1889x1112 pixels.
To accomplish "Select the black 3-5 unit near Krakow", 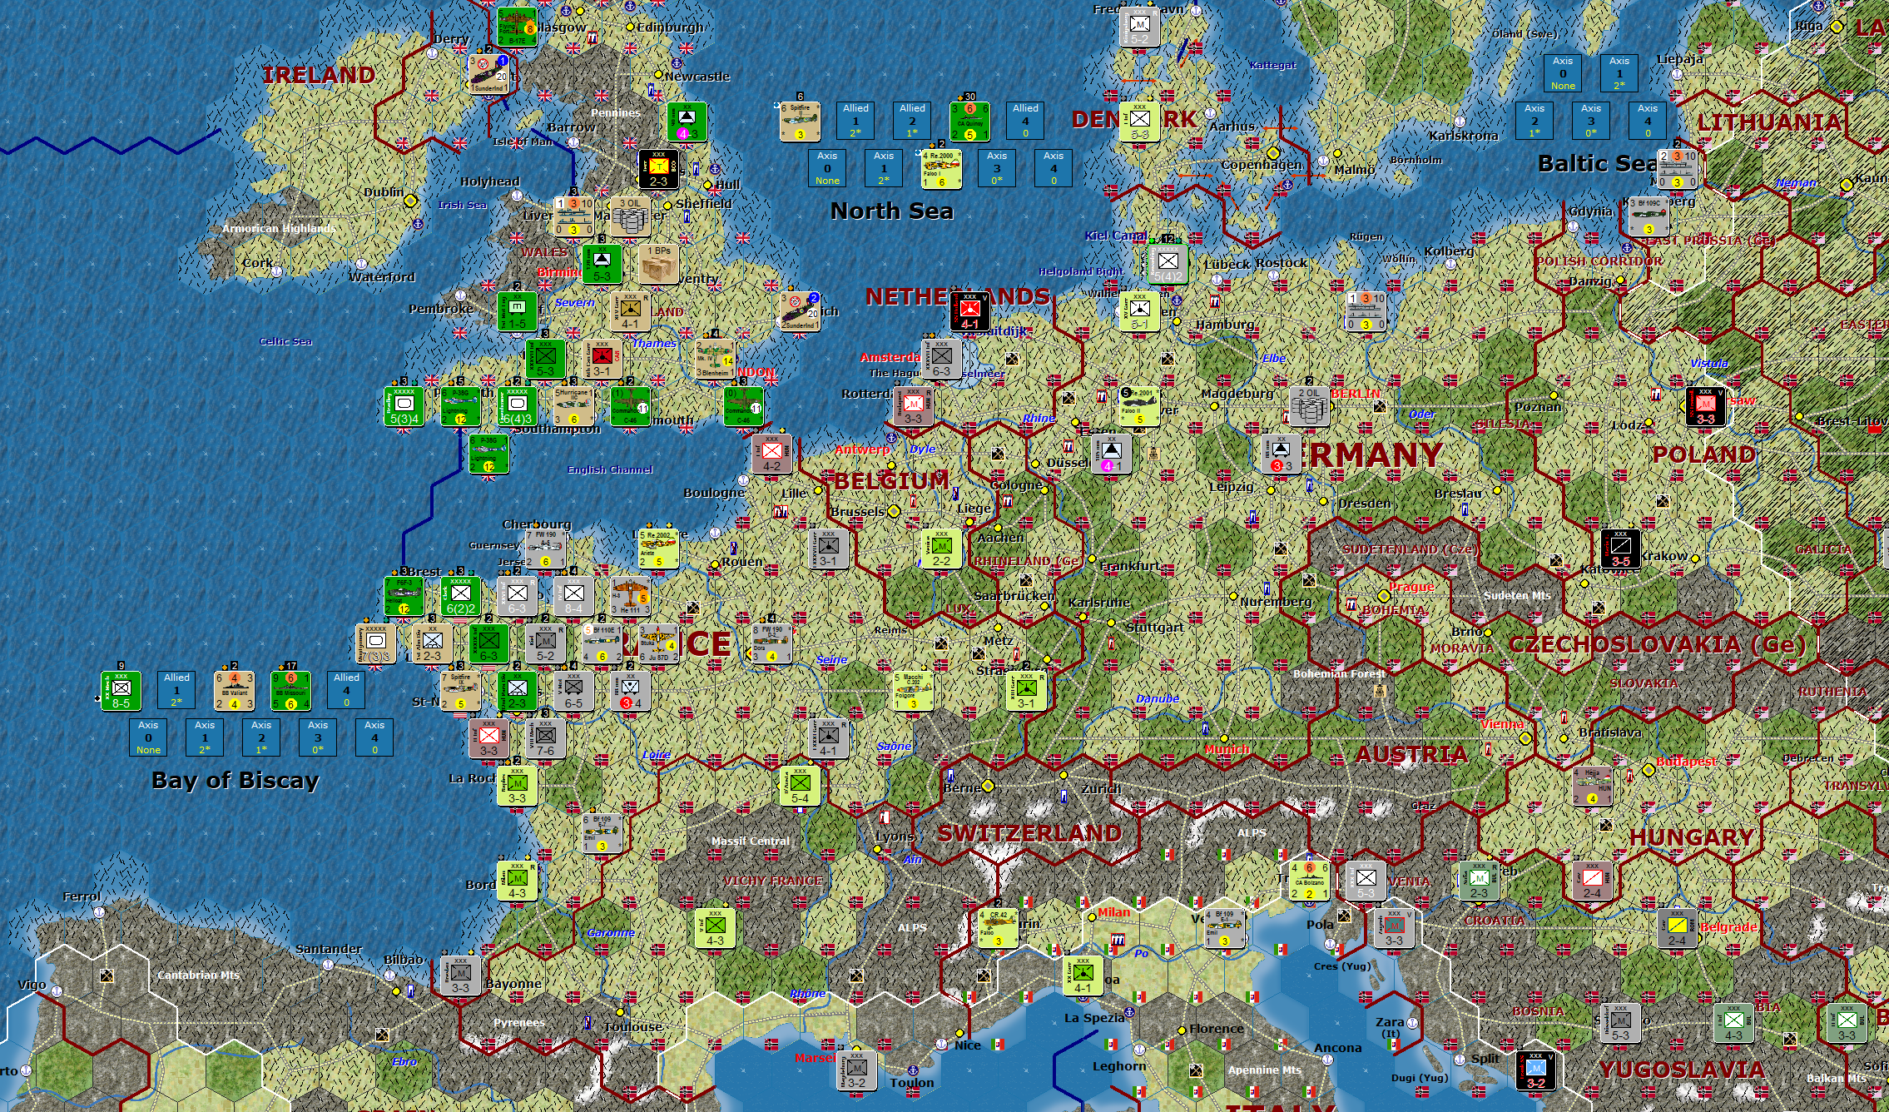I will 1620,549.
